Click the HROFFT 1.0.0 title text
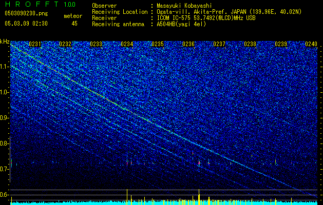 (x=40, y=4)
